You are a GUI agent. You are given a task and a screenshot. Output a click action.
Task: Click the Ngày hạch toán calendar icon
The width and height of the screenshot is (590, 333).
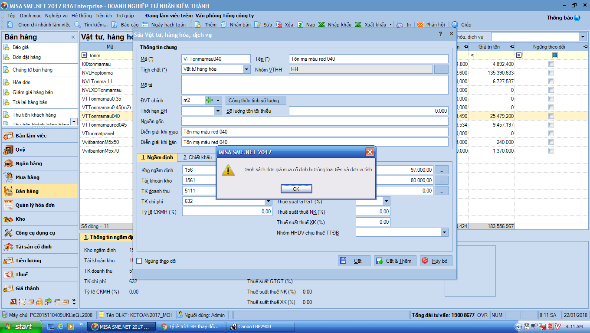coord(145,25)
